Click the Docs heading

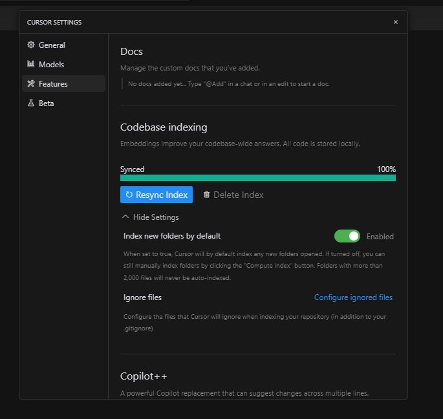pyautogui.click(x=131, y=52)
